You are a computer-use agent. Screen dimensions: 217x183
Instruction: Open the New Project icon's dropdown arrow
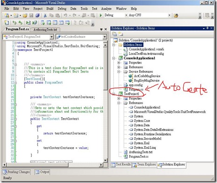(11, 15)
